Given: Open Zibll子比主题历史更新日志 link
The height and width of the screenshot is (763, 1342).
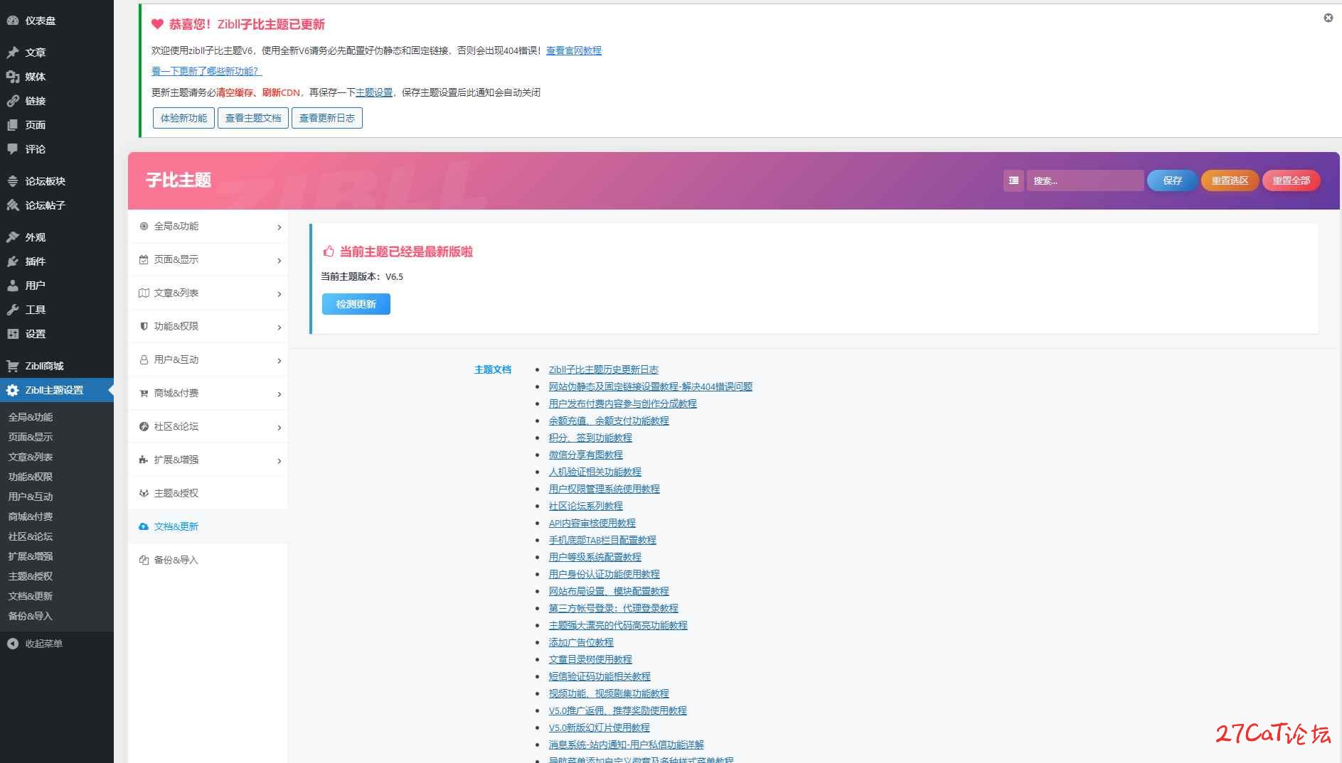Looking at the screenshot, I should point(603,369).
